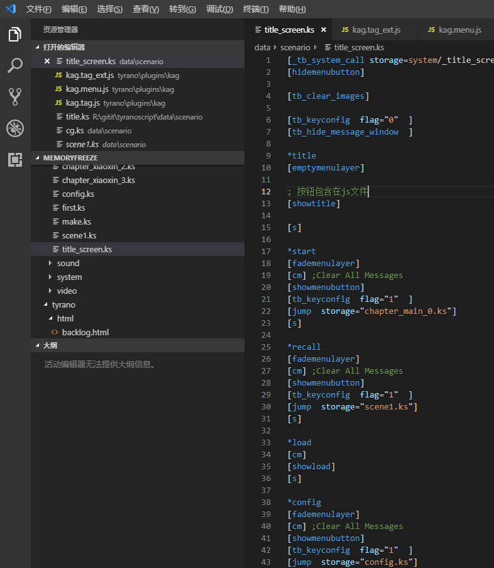
Task: Switch to the kag.tag_ext.js tab
Action: tap(376, 30)
